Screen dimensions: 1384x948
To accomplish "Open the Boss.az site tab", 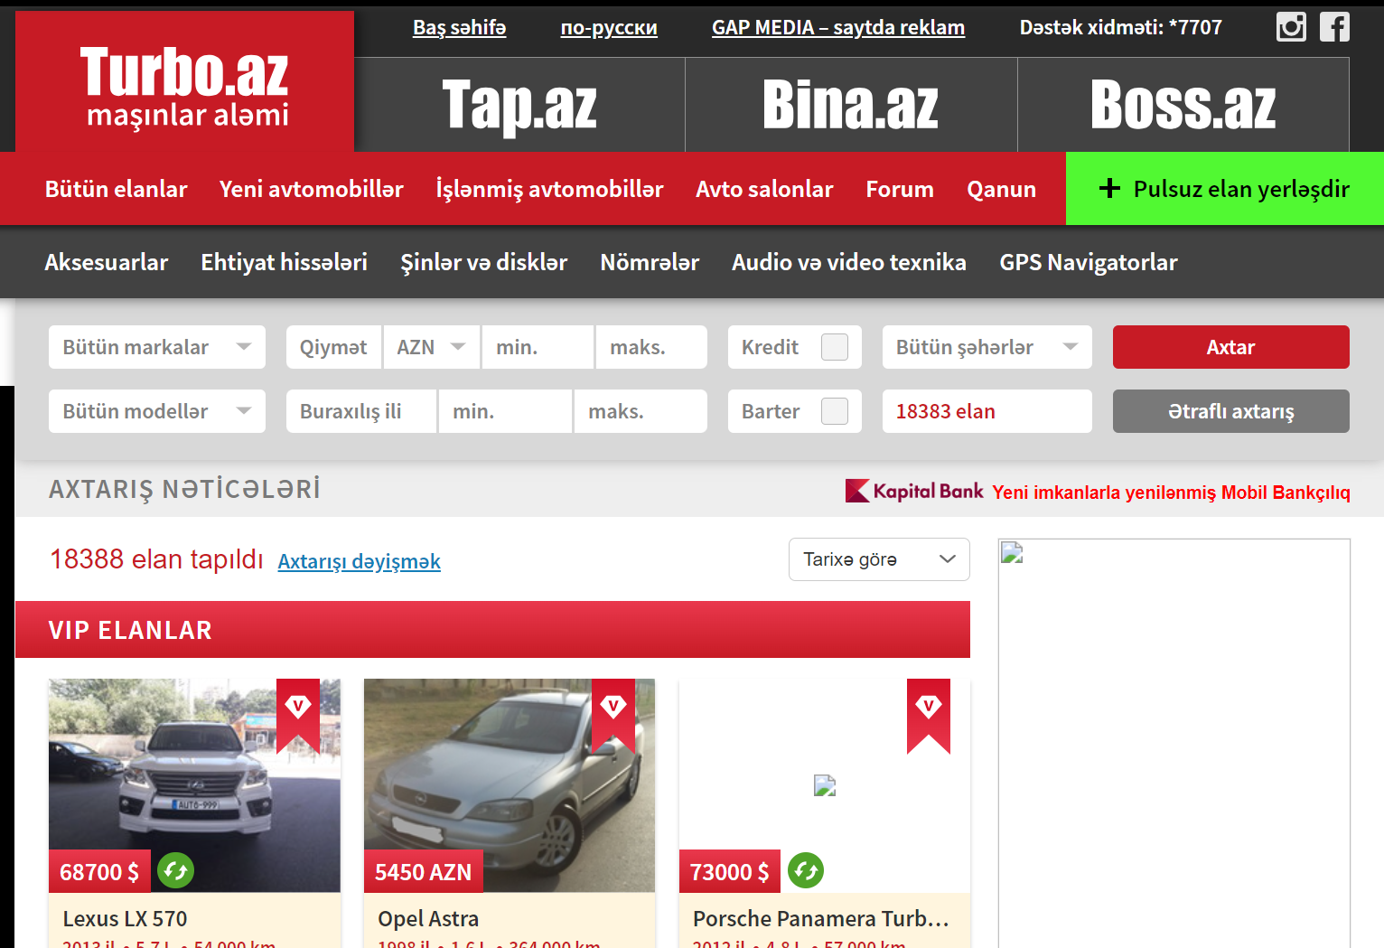I will tap(1183, 105).
